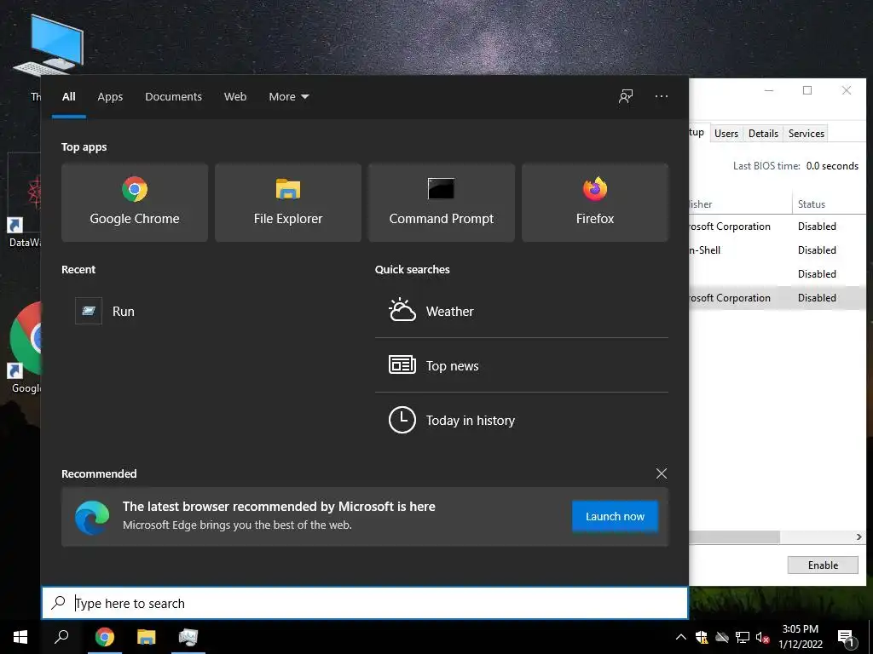
Task: Switch to the Documents search tab
Action: (173, 97)
